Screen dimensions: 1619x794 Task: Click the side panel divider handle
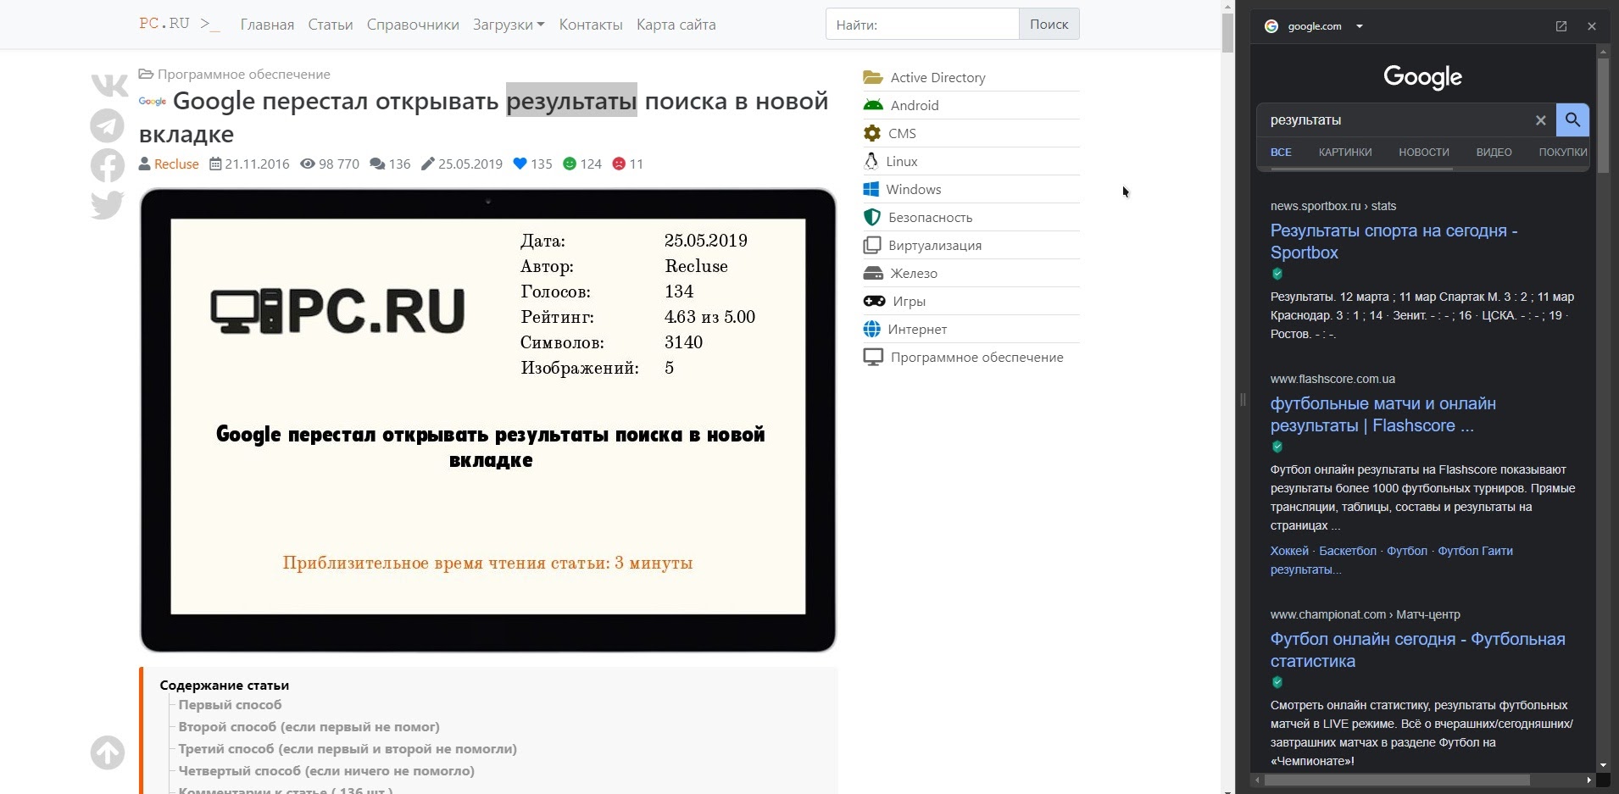click(x=1243, y=399)
